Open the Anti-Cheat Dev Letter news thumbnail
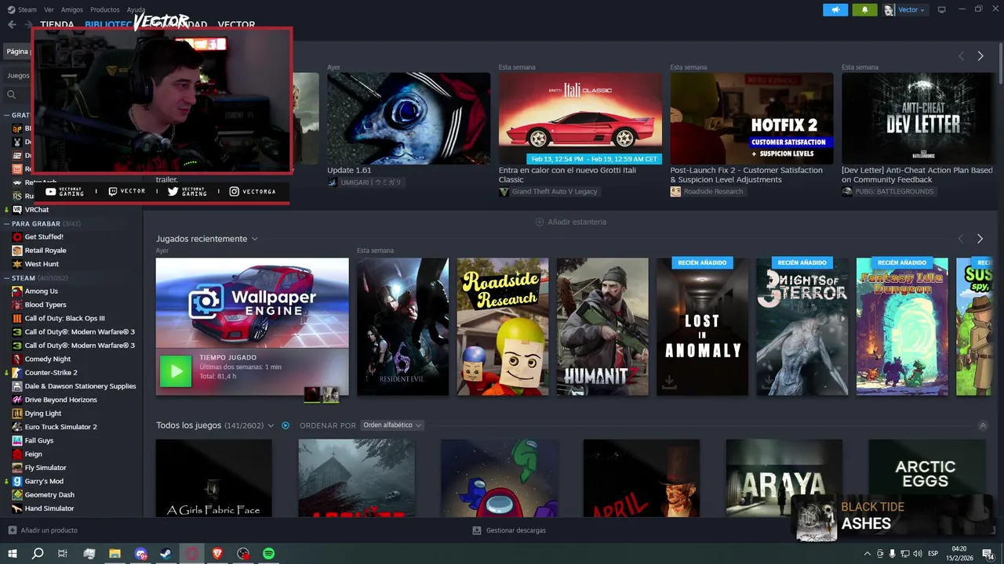This screenshot has height=564, width=1004. (x=917, y=118)
